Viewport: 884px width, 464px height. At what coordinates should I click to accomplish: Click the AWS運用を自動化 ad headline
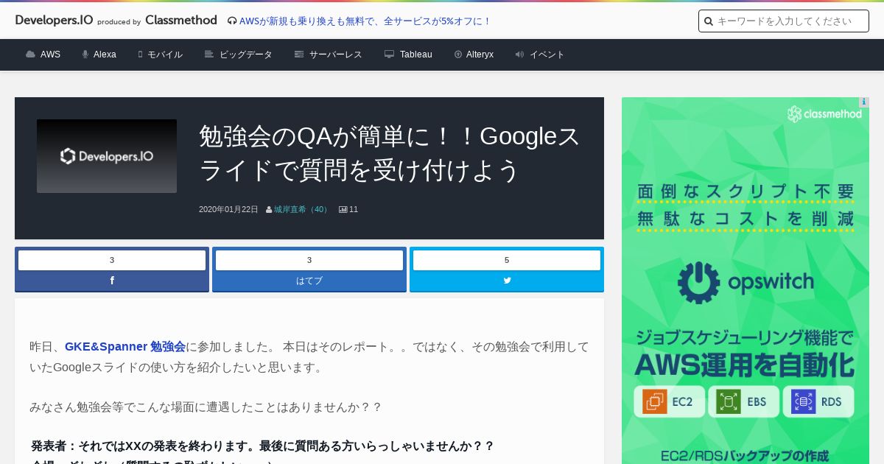[x=745, y=365]
